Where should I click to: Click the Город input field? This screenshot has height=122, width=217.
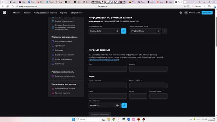click(x=108, y=96)
